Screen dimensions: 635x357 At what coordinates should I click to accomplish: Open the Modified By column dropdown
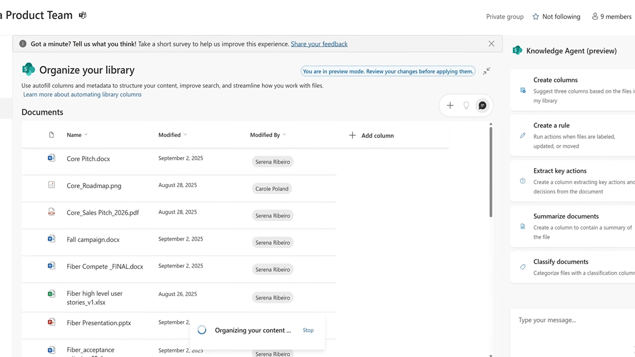[x=284, y=135]
